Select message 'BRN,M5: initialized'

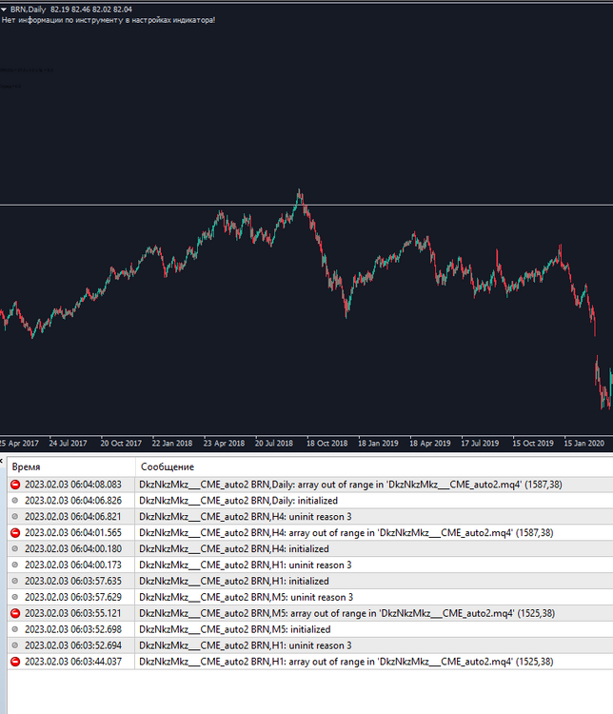click(235, 629)
